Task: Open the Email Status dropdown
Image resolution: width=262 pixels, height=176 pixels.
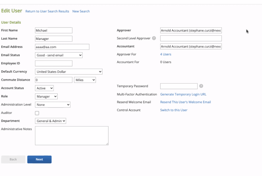Action: (x=59, y=55)
